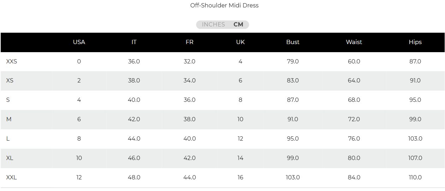Select the CM unit option

coord(238,25)
